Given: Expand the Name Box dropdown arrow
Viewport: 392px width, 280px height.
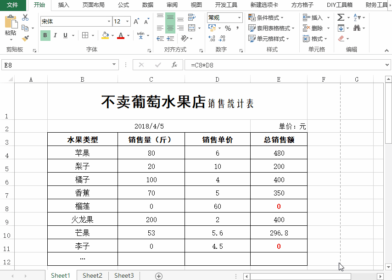Looking at the screenshot, I should 114,65.
